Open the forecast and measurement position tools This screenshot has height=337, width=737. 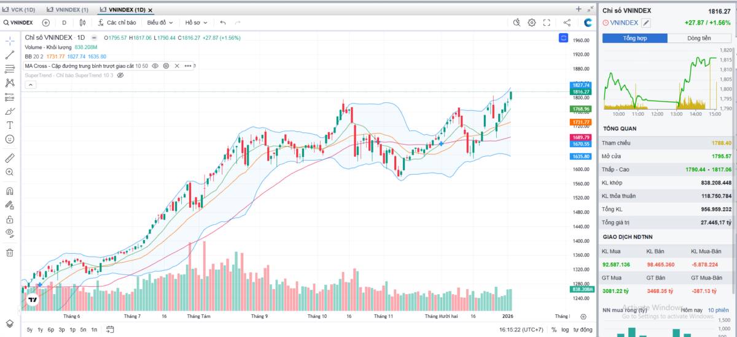[10, 97]
